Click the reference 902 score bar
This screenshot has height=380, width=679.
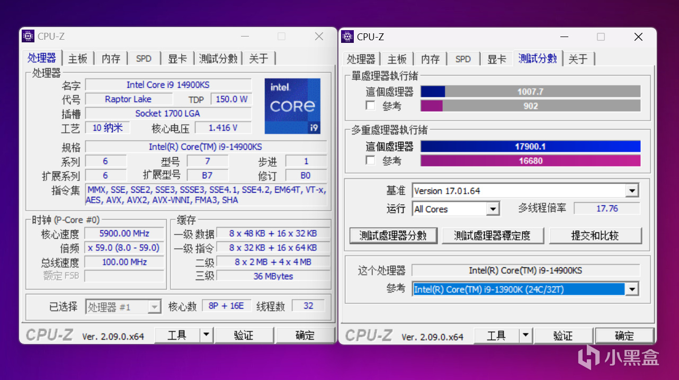[x=531, y=106]
